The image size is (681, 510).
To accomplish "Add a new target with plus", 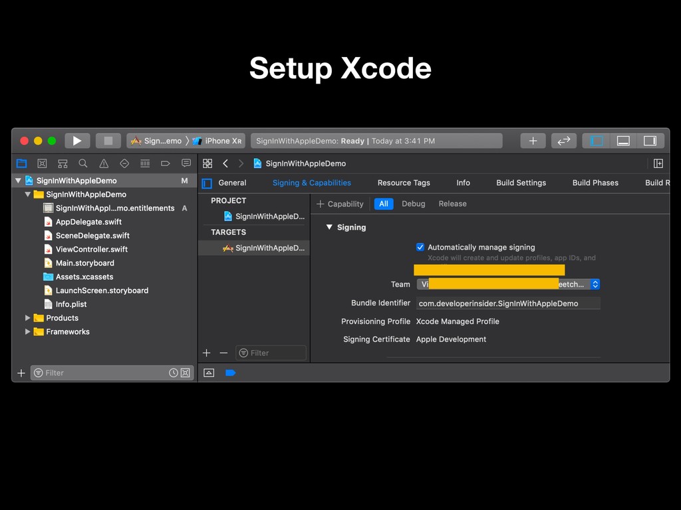I will click(x=207, y=353).
